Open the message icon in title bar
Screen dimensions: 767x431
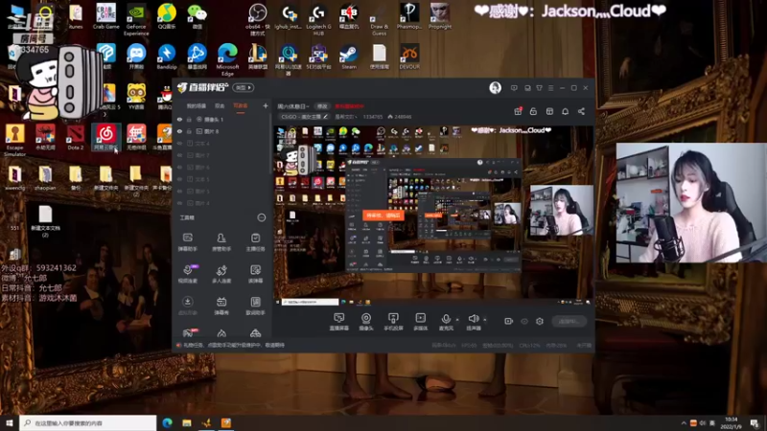[514, 88]
